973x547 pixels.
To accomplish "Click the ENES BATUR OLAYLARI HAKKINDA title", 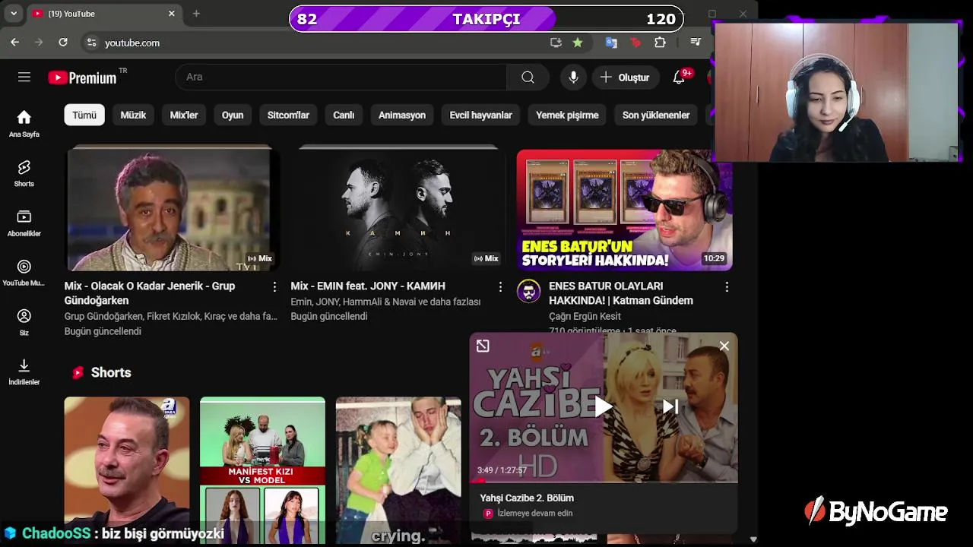I will tap(621, 293).
